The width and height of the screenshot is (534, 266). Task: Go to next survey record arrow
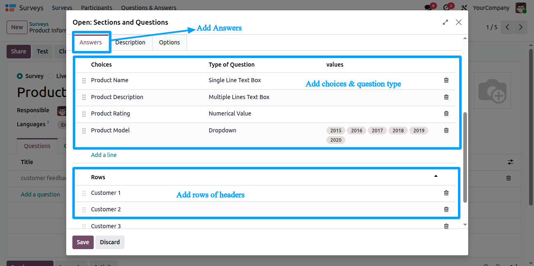pos(521,28)
